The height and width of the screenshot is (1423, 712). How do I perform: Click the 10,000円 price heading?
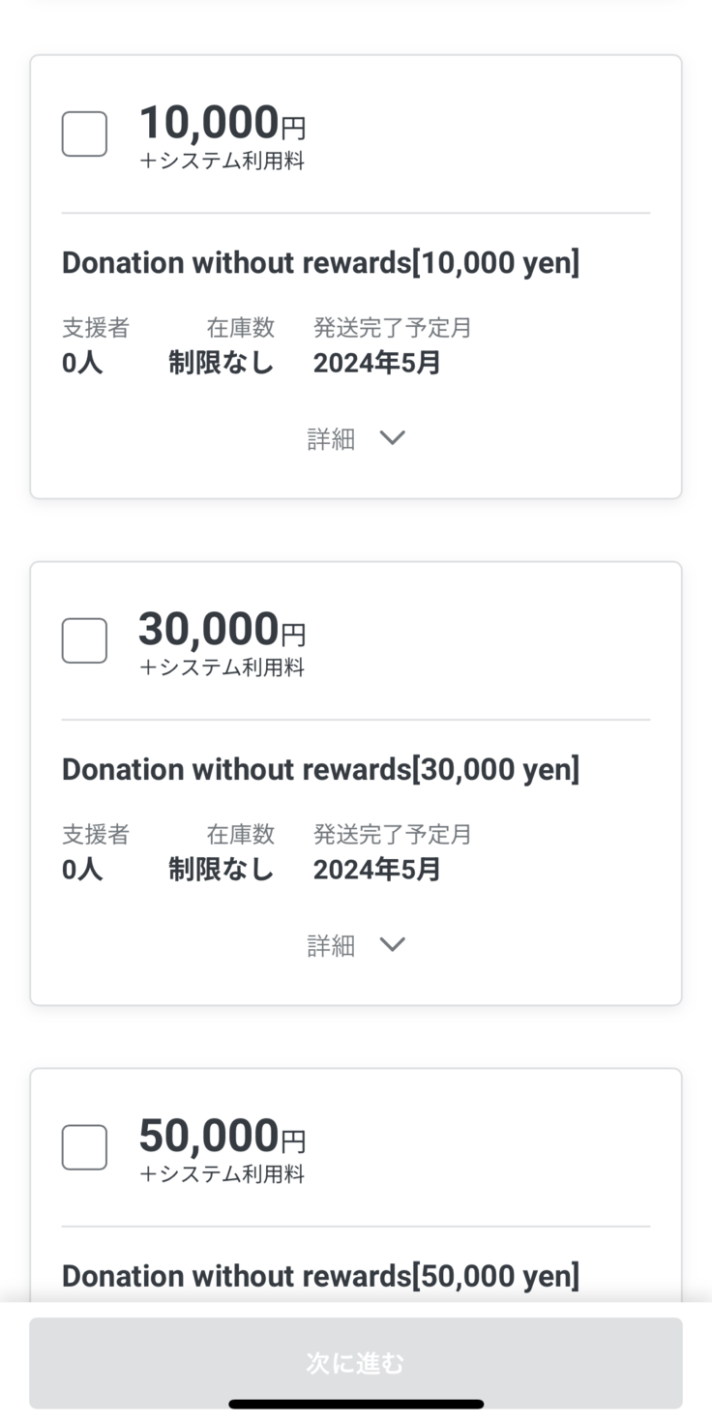pos(222,124)
